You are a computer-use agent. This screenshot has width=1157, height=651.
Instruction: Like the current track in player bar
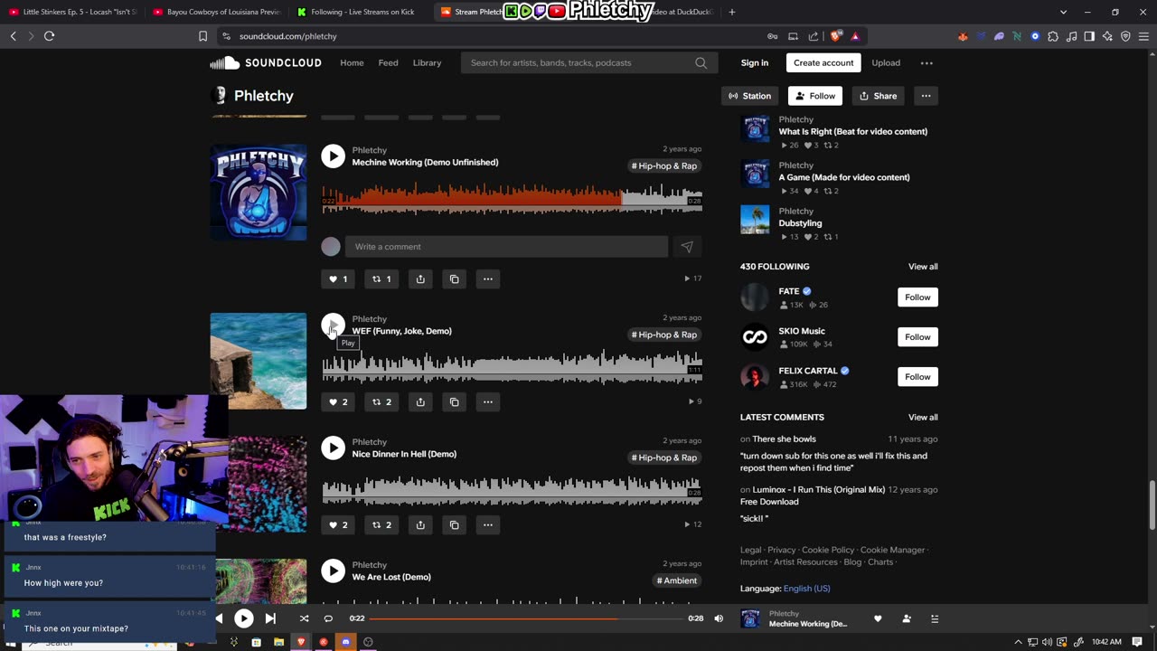pos(878,618)
